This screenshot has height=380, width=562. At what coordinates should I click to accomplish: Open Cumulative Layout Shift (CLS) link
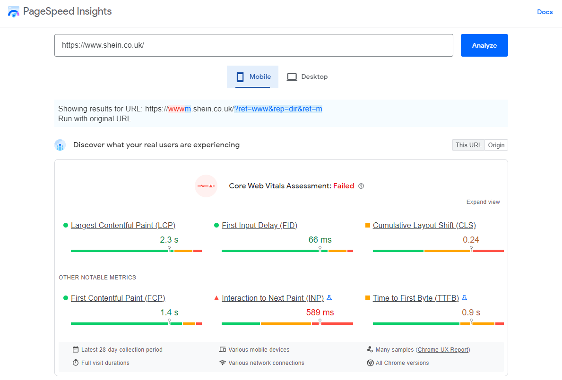[424, 226]
